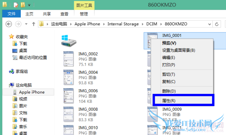This screenshot has width=226, height=135.
Task: Click 860OKMZO in the address path
Action: [x=176, y=24]
